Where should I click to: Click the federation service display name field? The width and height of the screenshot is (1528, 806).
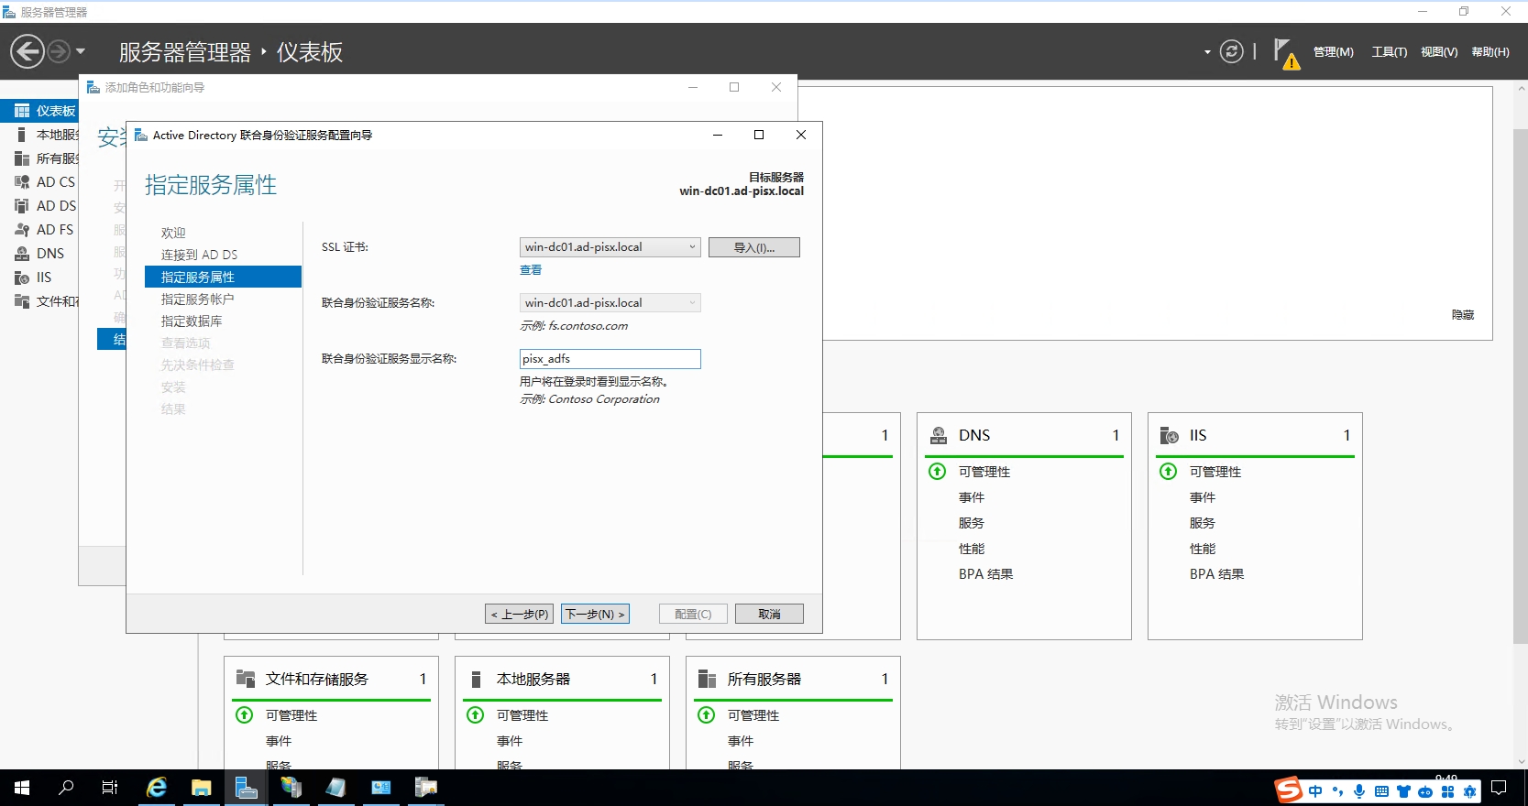(610, 359)
